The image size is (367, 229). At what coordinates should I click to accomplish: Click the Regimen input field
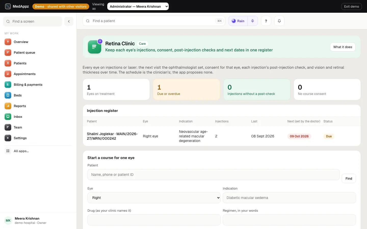click(289, 220)
